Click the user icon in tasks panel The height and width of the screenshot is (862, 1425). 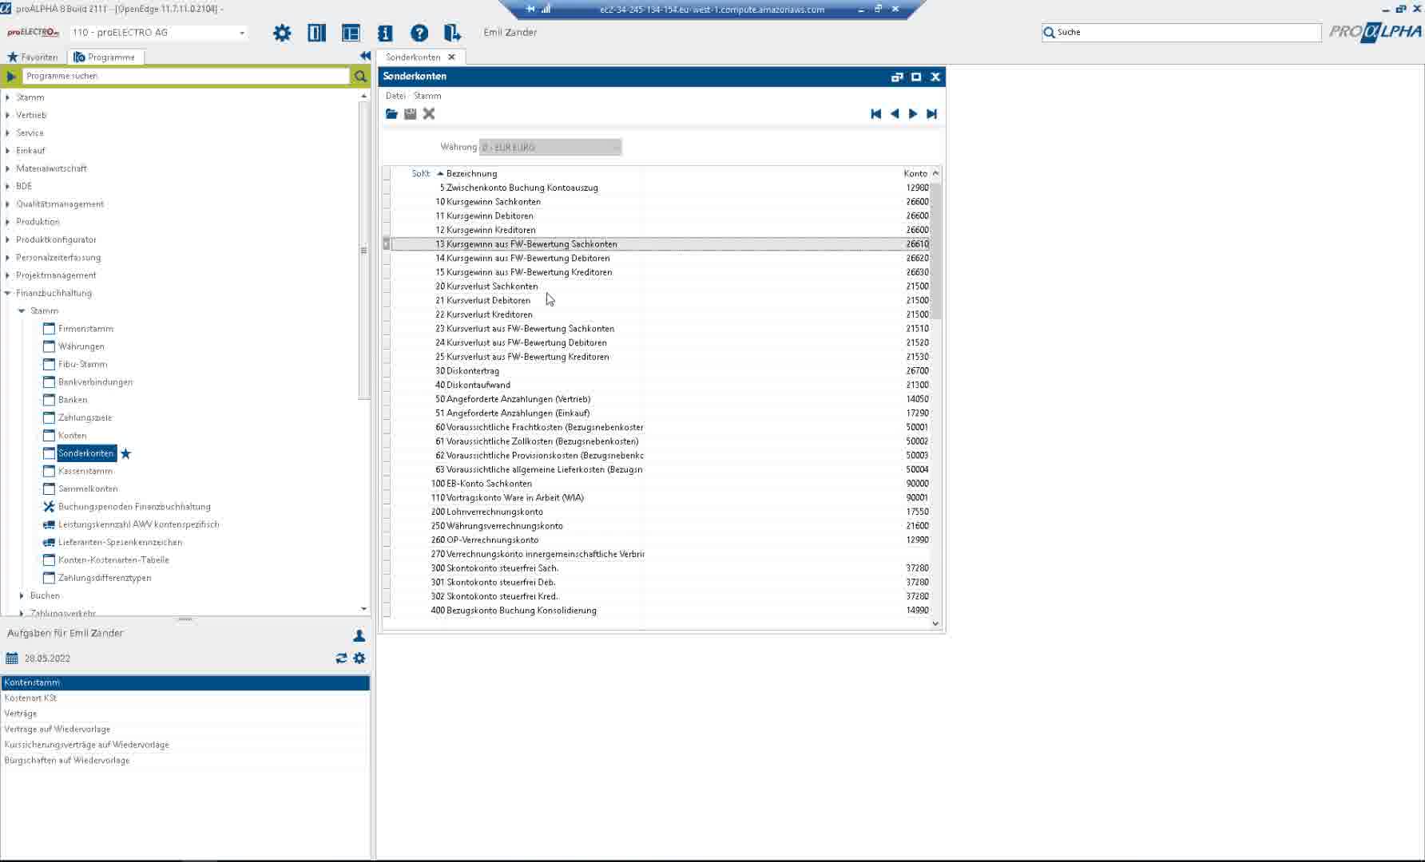point(359,635)
